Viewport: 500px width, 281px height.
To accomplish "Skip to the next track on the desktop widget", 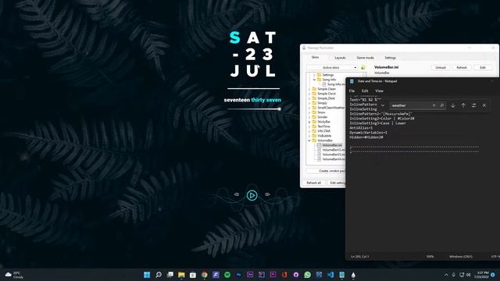I will tap(267, 194).
